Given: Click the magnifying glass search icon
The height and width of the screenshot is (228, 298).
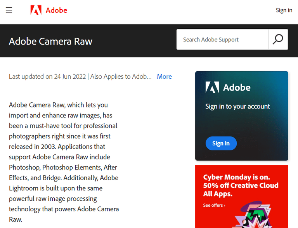Looking at the screenshot, I should tap(278, 39).
